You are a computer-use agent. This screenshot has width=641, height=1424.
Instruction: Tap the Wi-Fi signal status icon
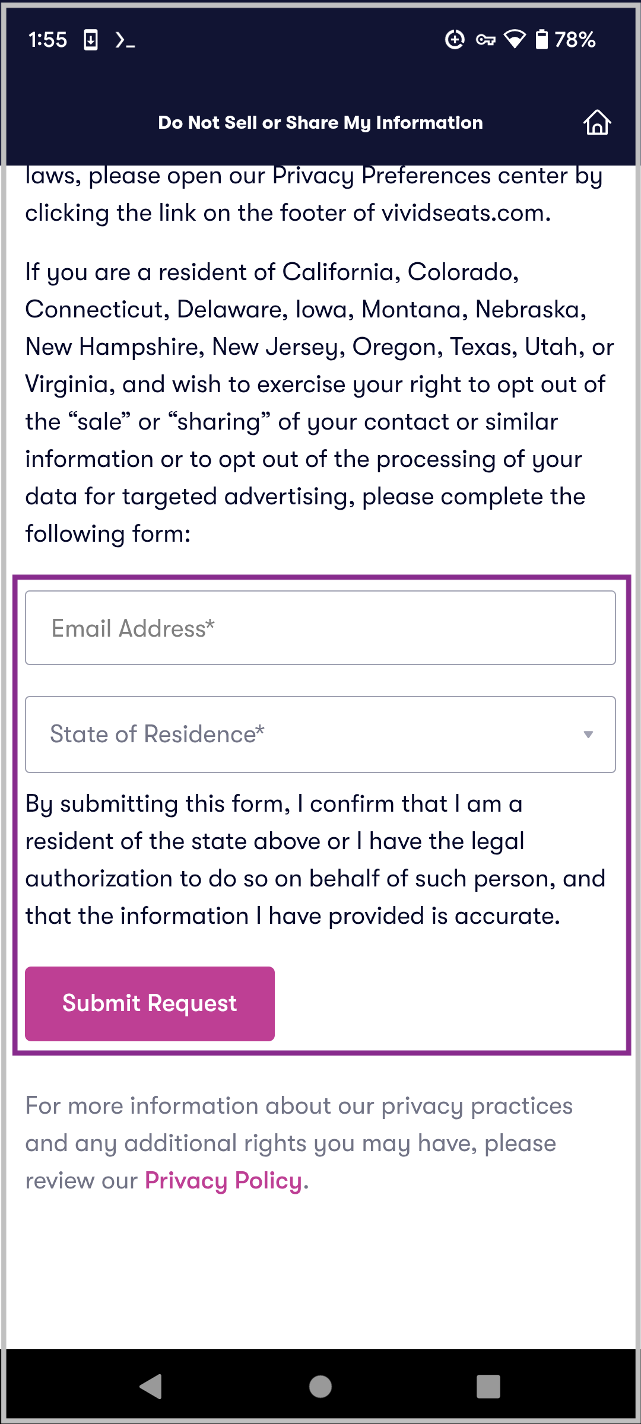515,40
